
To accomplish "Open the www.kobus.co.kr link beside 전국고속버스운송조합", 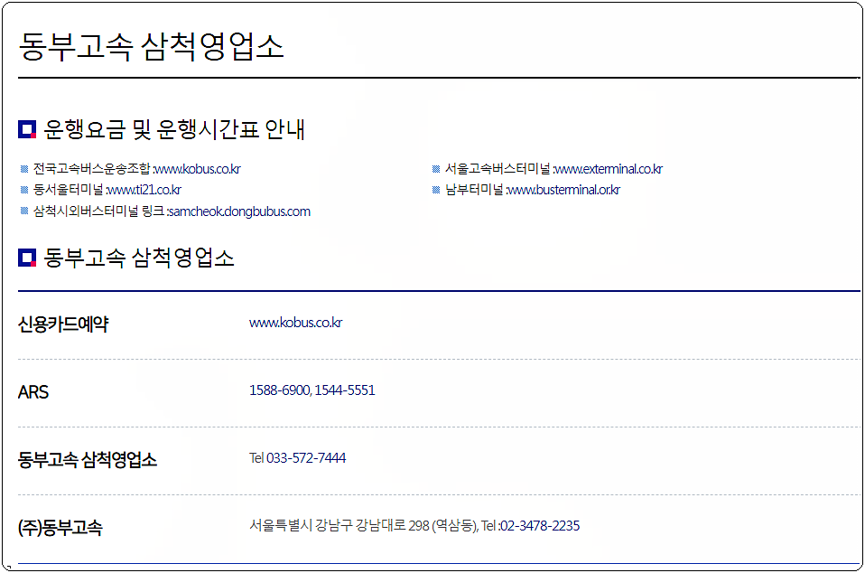I will 198,169.
